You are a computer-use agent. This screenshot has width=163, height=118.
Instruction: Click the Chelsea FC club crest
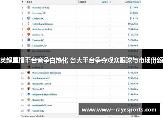[x=29, y=18]
